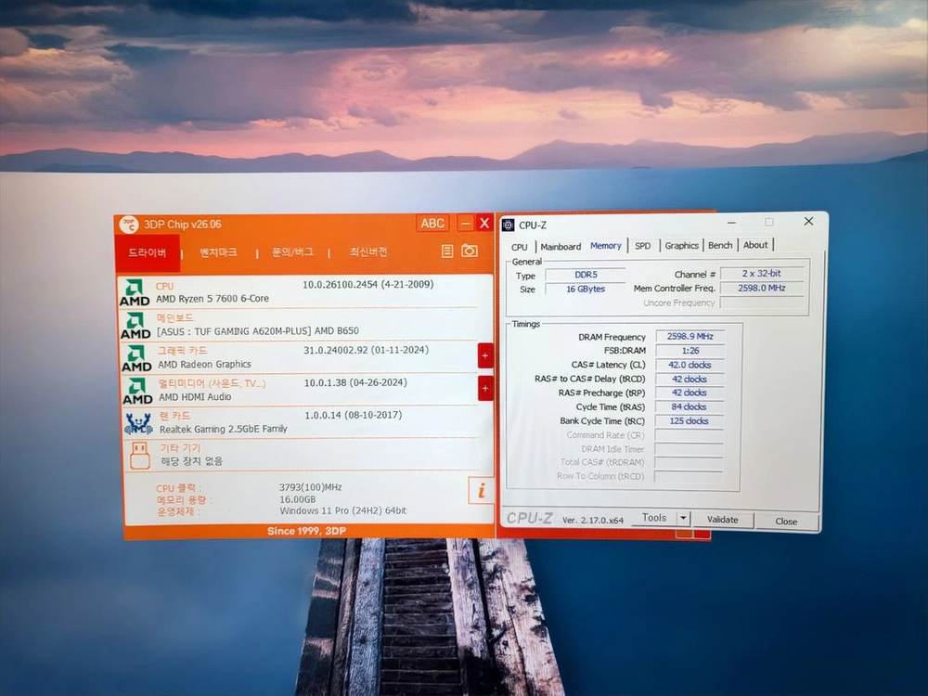Select the Memory tab in CPU-Z
This screenshot has width=928, height=696.
pos(605,246)
